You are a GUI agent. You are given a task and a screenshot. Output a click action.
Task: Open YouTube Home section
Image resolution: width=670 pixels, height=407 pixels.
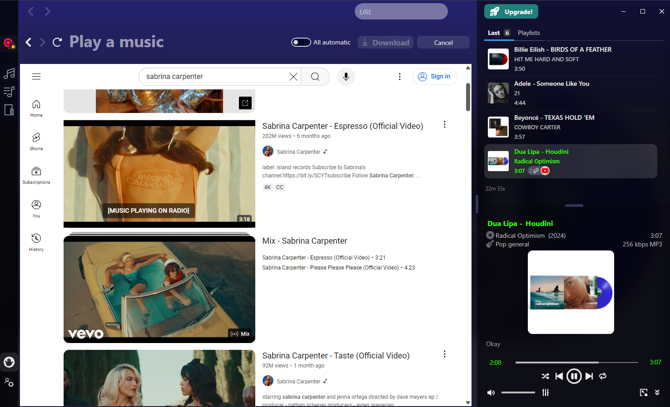tap(36, 108)
